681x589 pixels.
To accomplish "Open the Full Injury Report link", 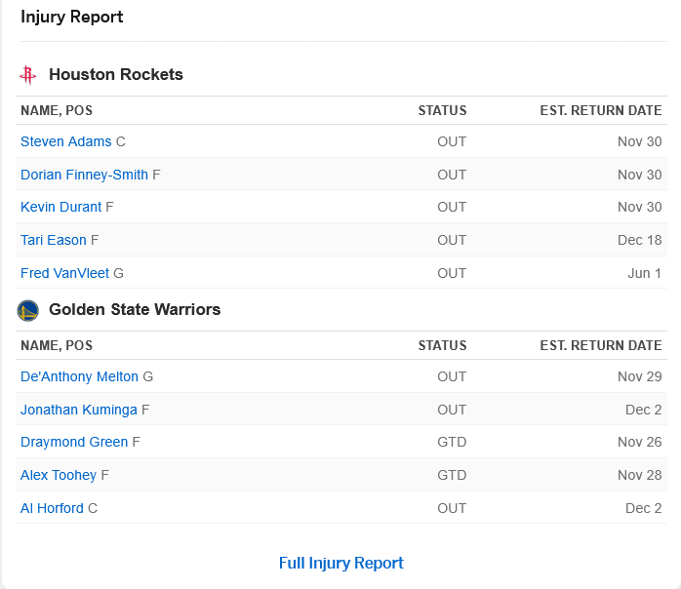I will click(x=341, y=563).
